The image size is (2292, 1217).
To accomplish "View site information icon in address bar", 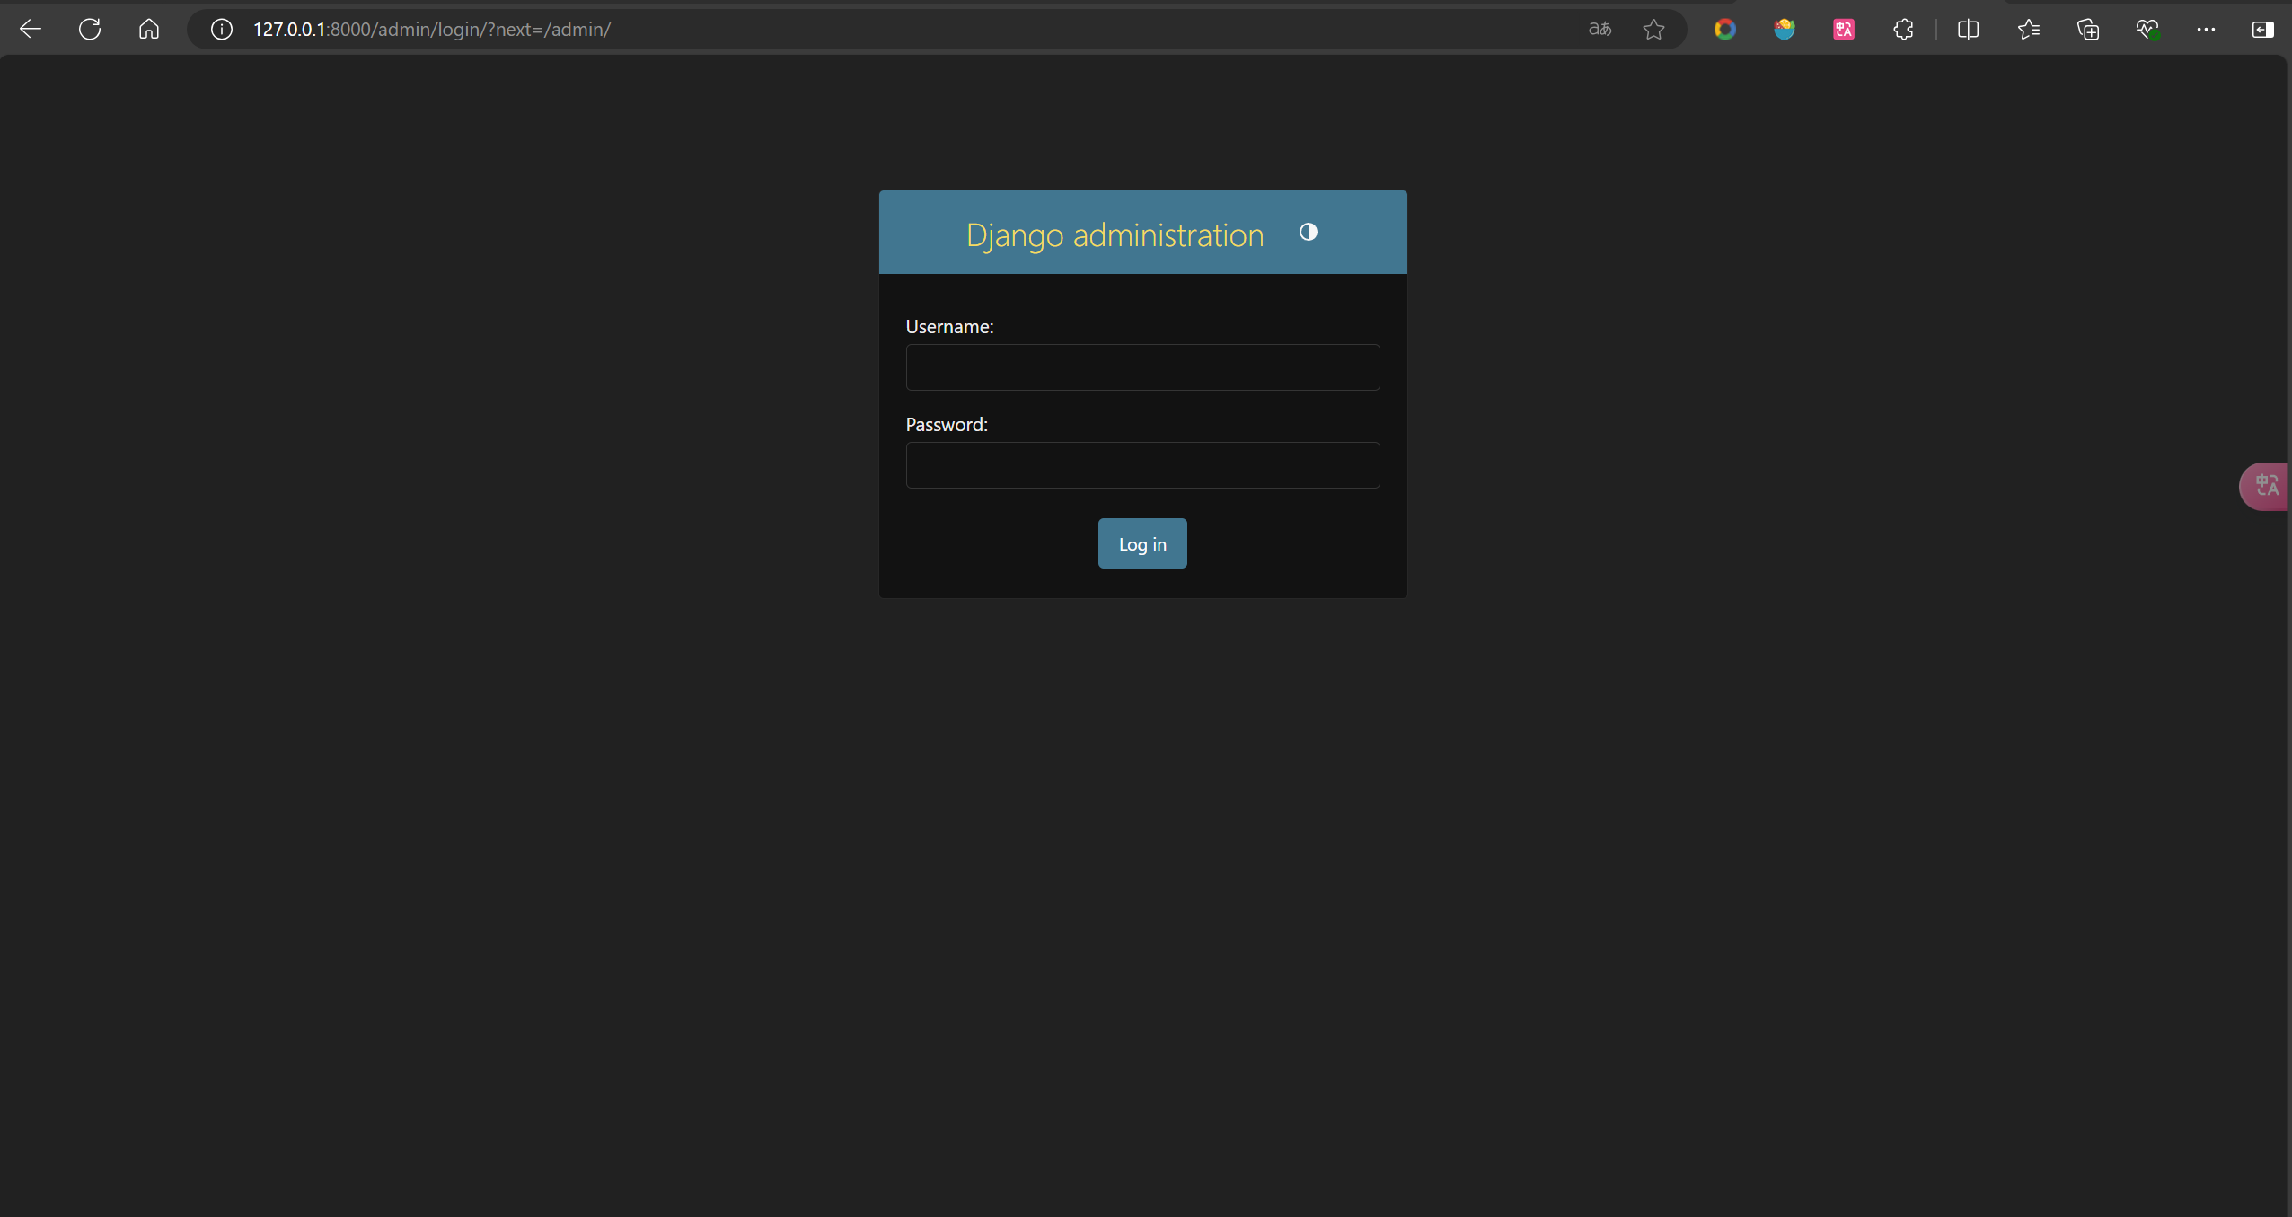I will click(x=221, y=30).
